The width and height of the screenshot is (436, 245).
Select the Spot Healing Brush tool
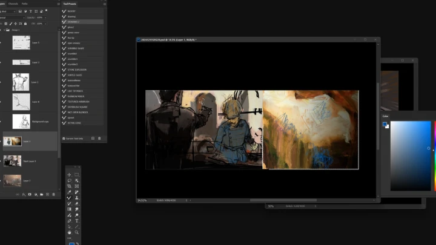pos(77,192)
